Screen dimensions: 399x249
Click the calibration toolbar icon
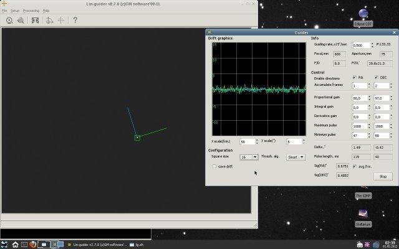tap(49, 20)
